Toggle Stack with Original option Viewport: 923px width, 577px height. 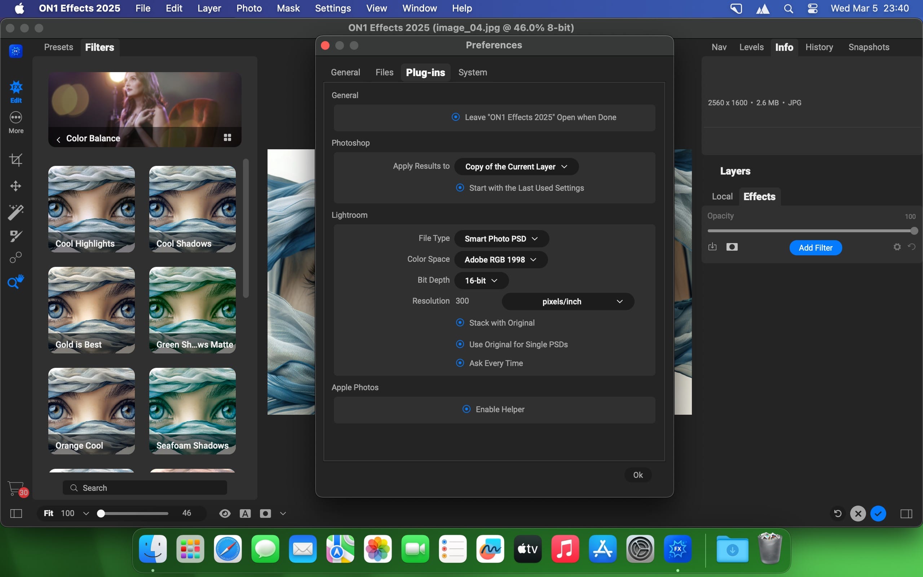(x=460, y=323)
